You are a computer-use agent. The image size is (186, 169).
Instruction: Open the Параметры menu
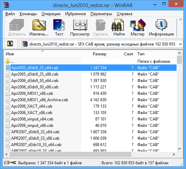[101, 14]
